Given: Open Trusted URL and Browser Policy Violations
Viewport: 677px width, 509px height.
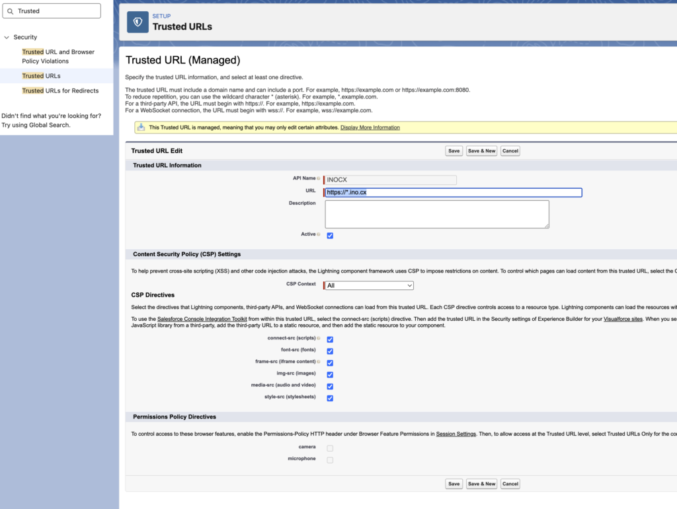Looking at the screenshot, I should pos(58,56).
